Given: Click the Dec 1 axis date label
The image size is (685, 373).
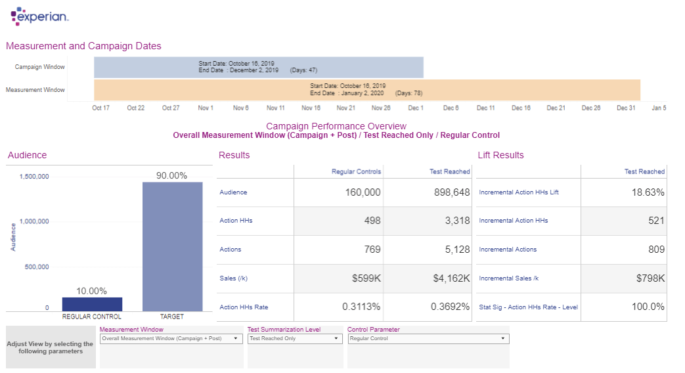Looking at the screenshot, I should click(416, 108).
